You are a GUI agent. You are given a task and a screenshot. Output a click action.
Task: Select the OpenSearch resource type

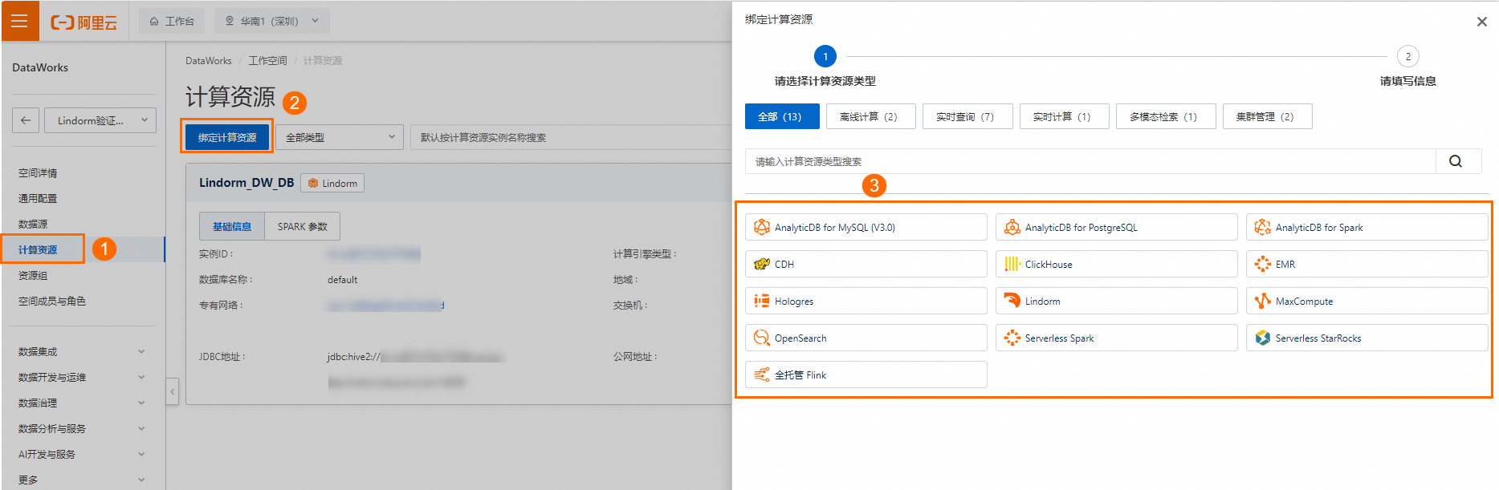866,338
